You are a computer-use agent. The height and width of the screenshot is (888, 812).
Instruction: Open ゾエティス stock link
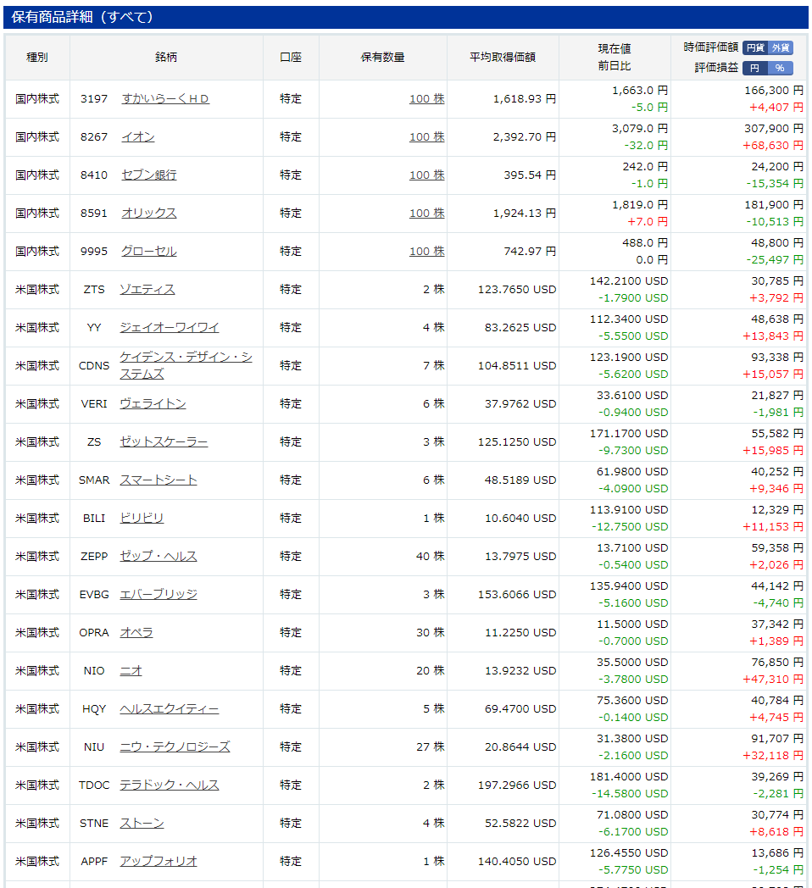tap(147, 289)
